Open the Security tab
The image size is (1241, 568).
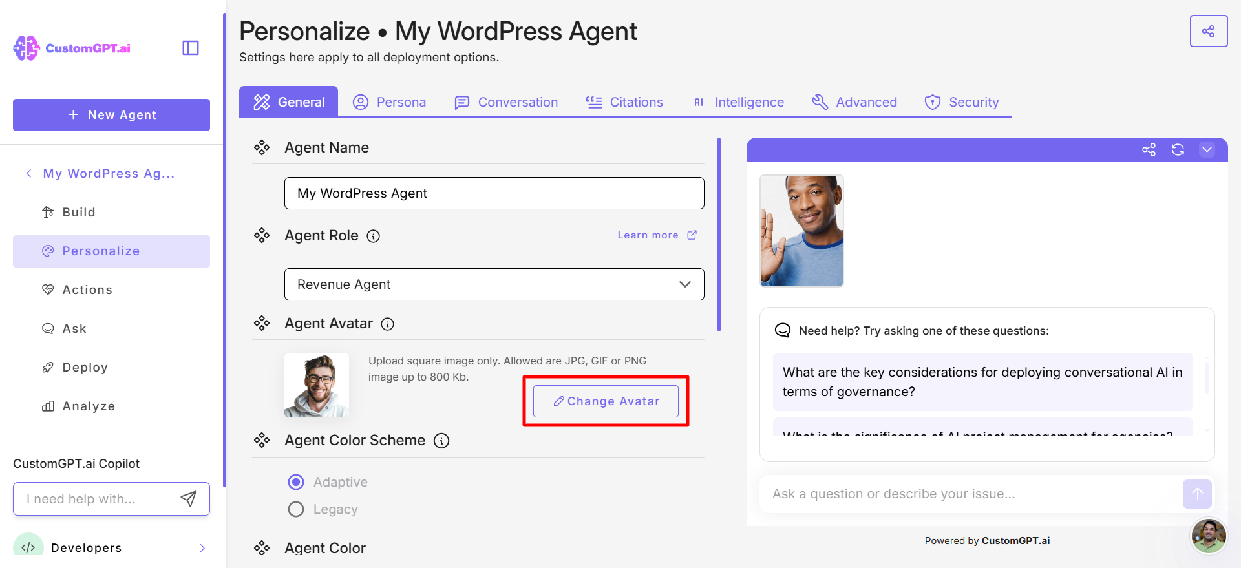pos(962,102)
